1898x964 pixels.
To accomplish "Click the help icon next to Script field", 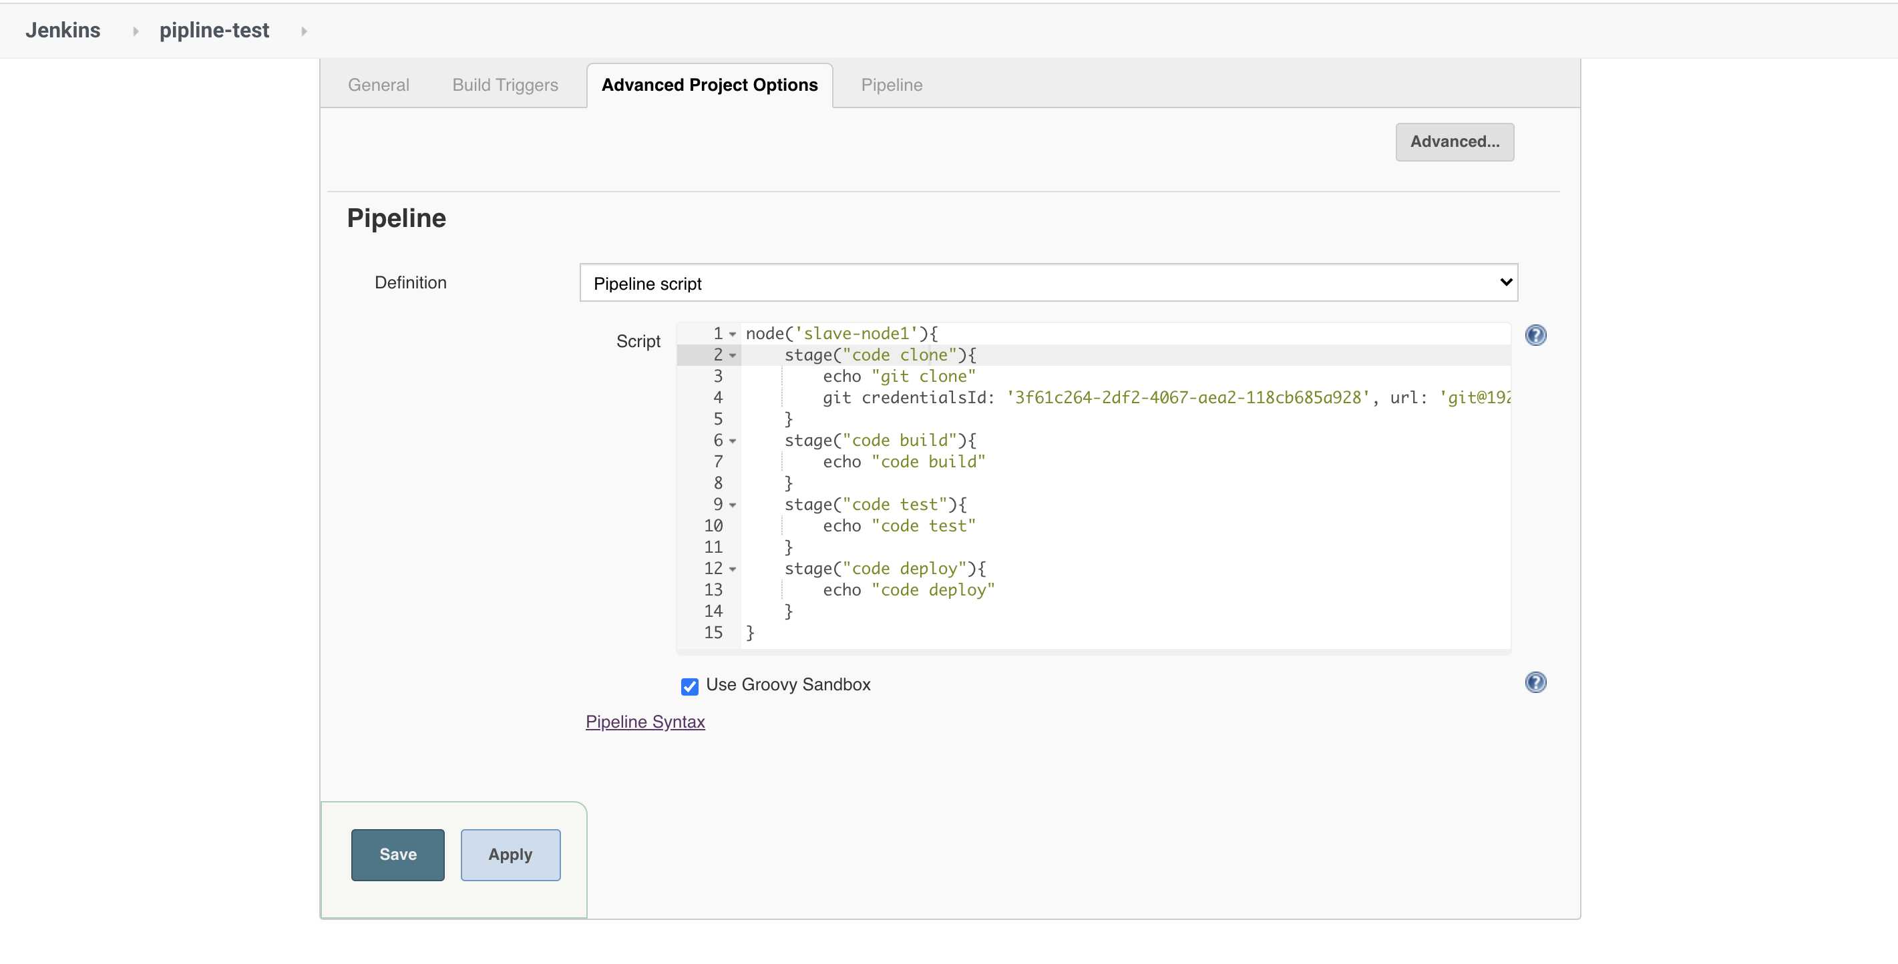I will point(1535,334).
